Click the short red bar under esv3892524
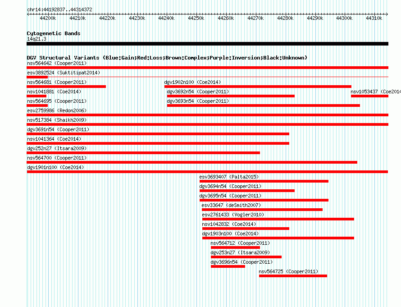The width and height of the screenshot is (401, 307). (x=37, y=77)
